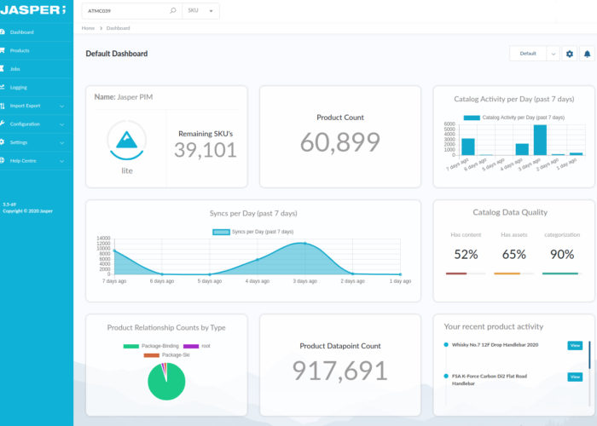Go to Home breadcrumb link

(88, 28)
